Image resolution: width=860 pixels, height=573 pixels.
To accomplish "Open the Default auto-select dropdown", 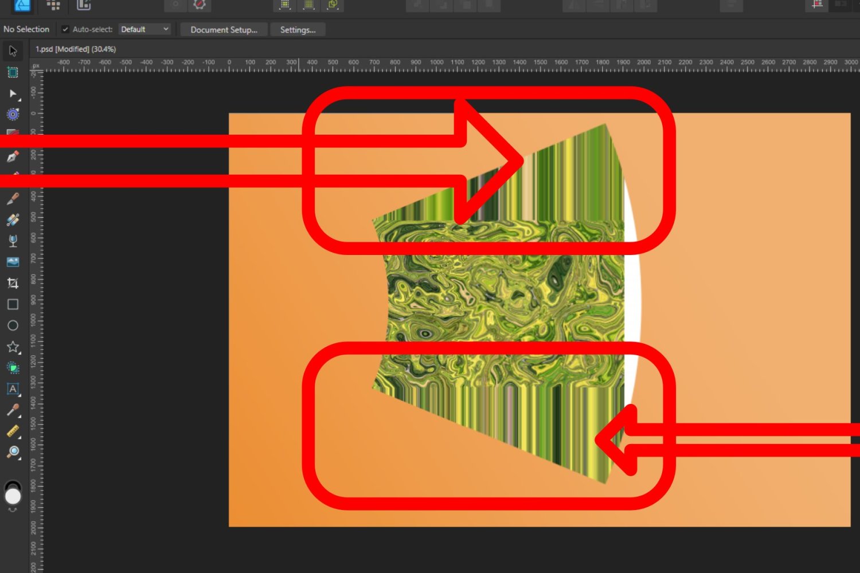I will coord(144,29).
